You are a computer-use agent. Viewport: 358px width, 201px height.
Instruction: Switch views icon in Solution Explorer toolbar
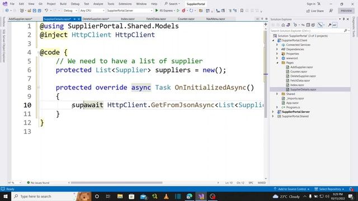(289, 25)
